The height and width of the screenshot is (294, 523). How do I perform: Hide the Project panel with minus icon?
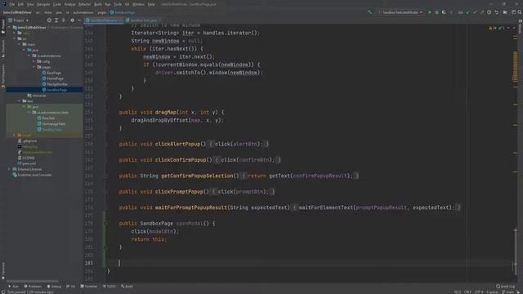coord(79,20)
